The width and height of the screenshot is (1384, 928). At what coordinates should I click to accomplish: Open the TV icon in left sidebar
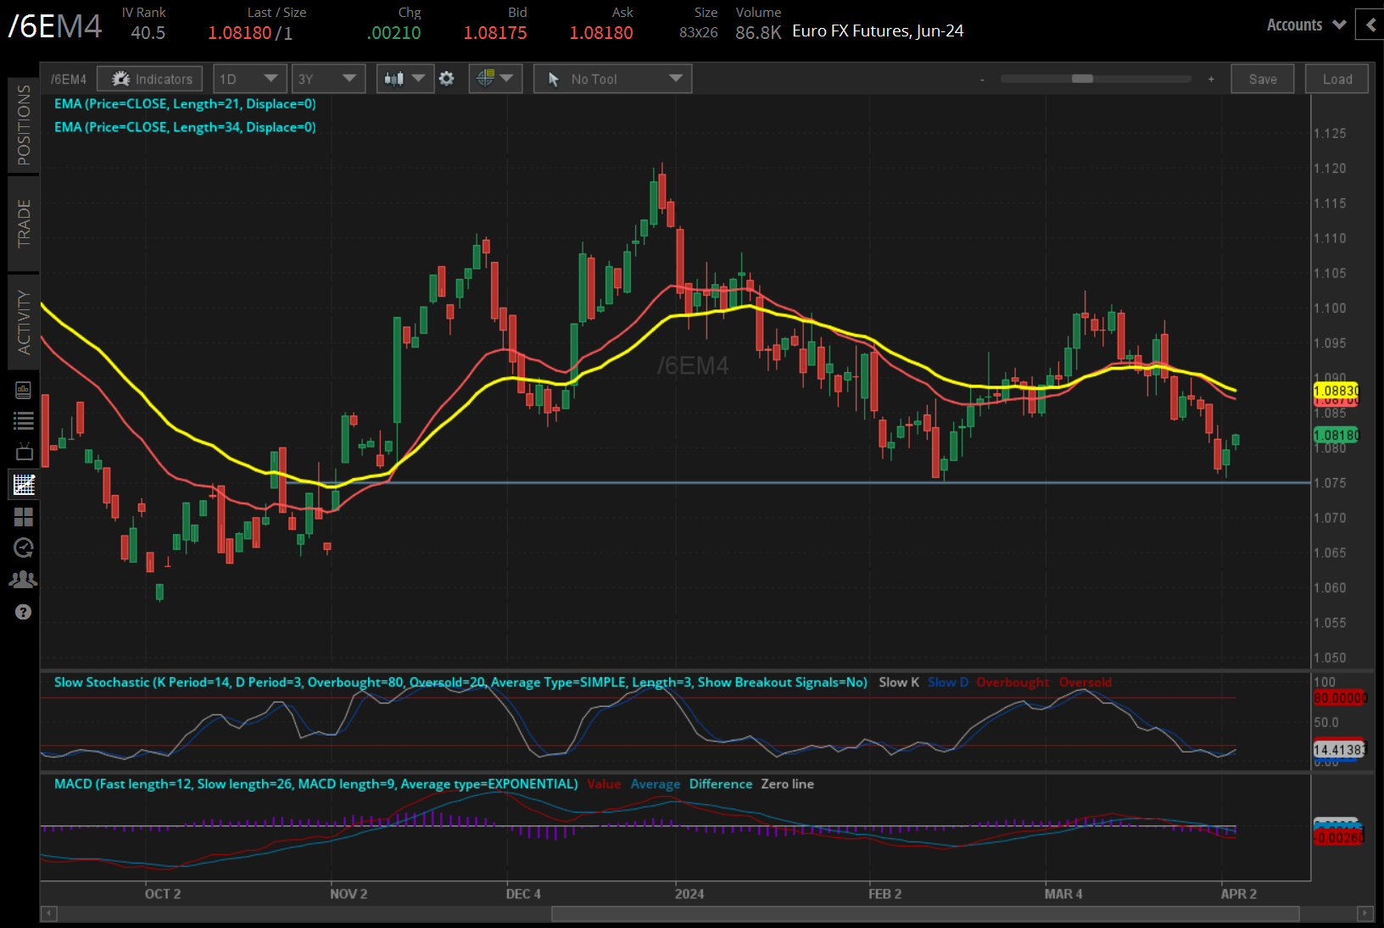click(24, 453)
